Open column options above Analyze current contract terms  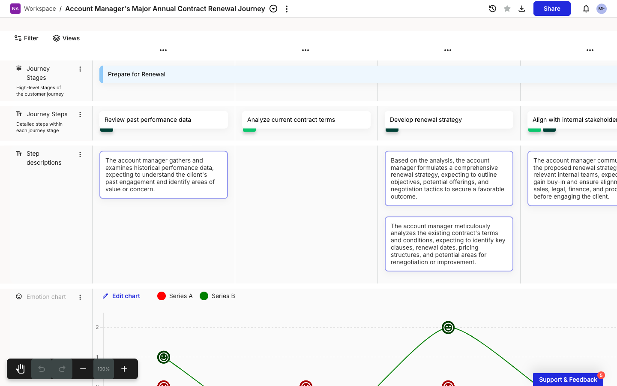click(306, 50)
